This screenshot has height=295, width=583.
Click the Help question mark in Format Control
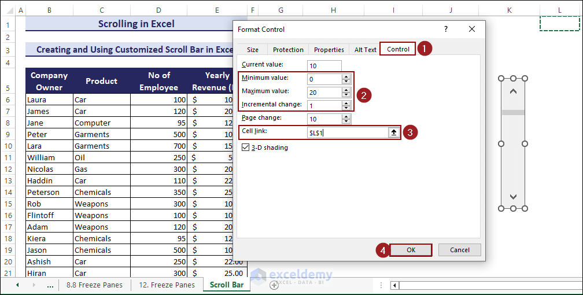pyautogui.click(x=446, y=29)
